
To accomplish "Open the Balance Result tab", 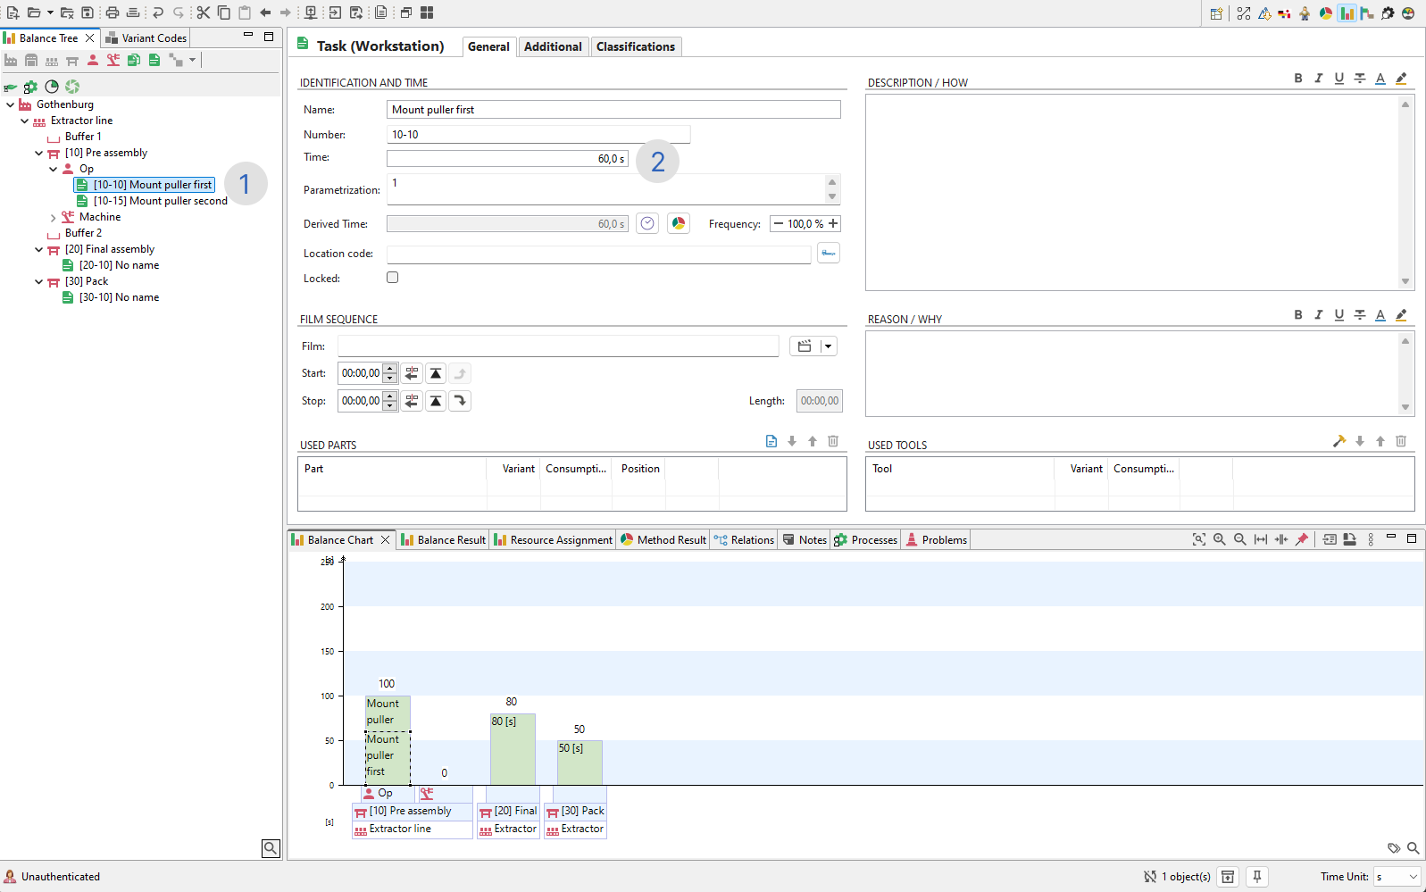I will [444, 540].
